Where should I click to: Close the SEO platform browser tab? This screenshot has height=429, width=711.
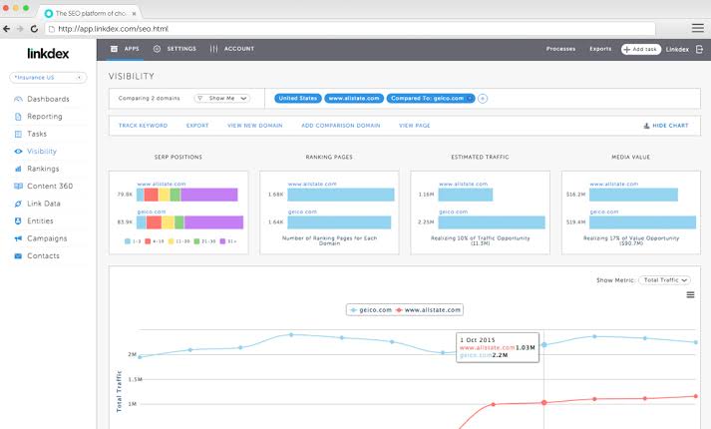(134, 14)
